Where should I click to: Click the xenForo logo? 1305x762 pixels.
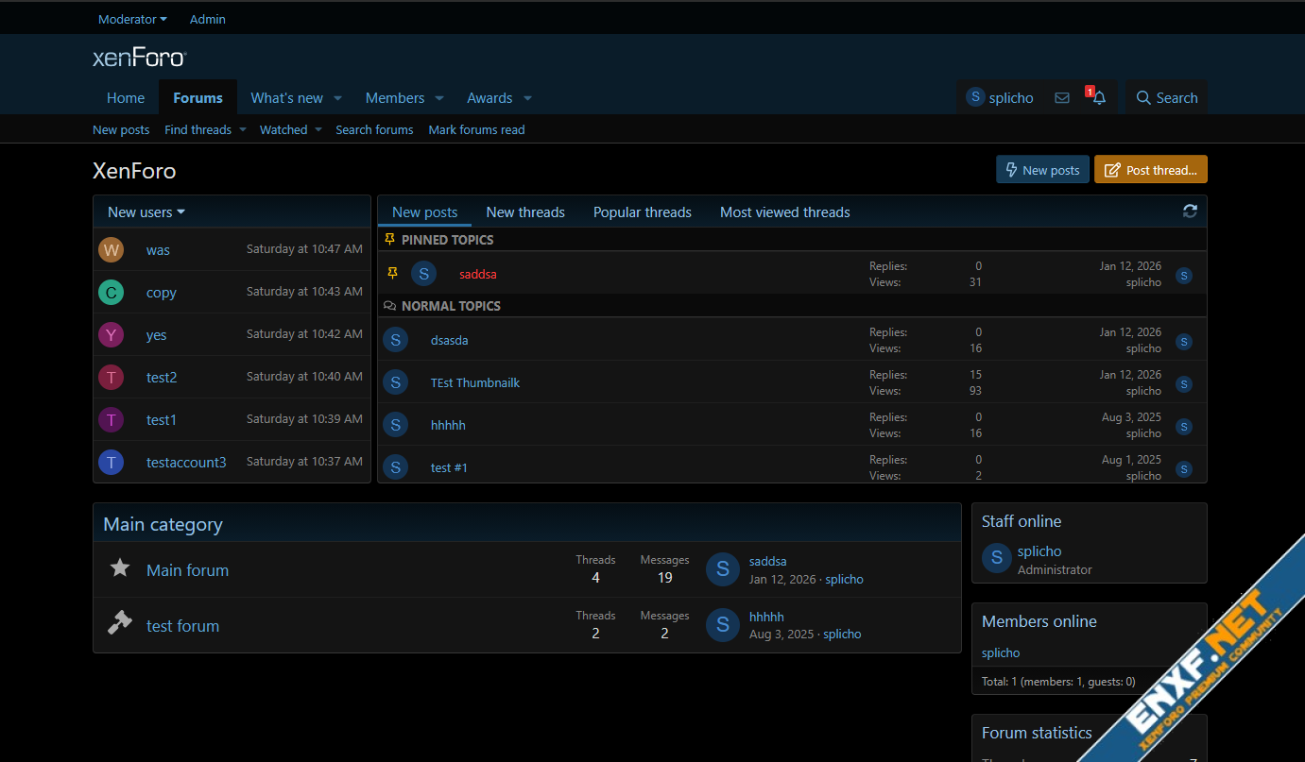pyautogui.click(x=140, y=58)
